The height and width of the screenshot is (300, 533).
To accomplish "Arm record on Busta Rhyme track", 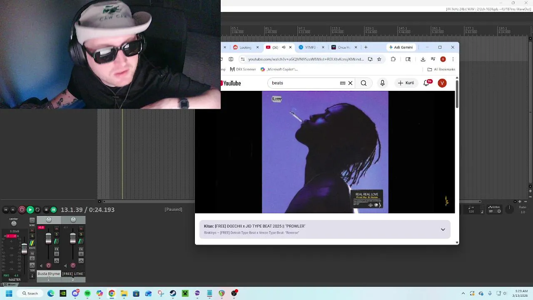I will point(48,265).
